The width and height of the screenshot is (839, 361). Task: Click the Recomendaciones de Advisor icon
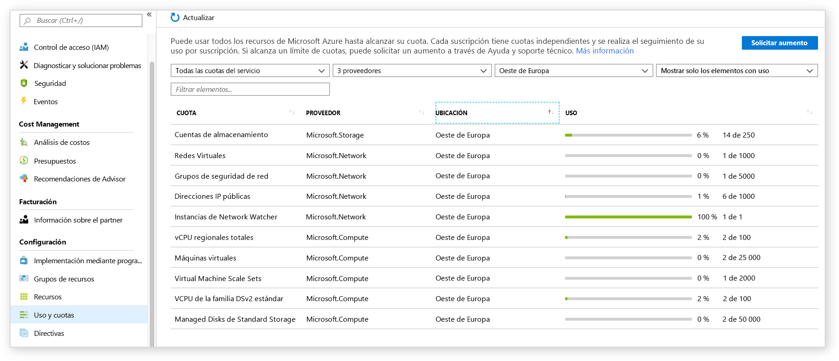[24, 178]
